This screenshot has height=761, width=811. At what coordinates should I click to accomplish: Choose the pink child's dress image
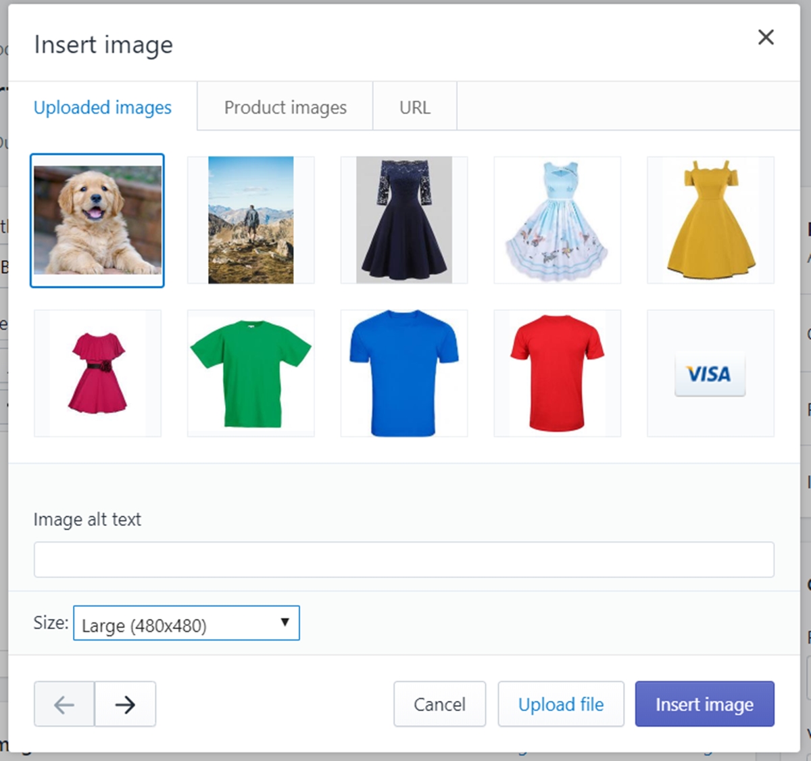tap(97, 373)
